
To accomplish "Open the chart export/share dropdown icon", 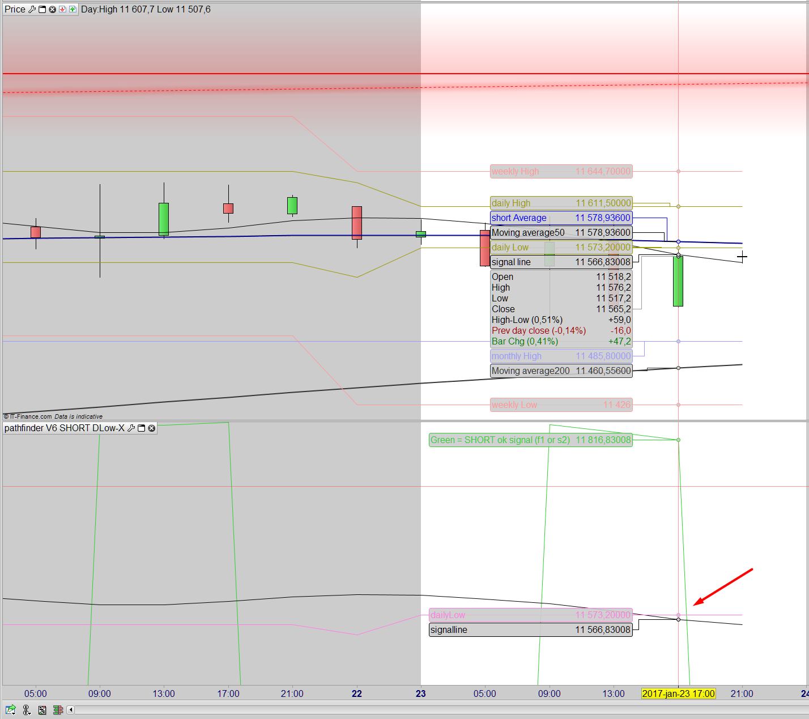I will tap(11, 709).
